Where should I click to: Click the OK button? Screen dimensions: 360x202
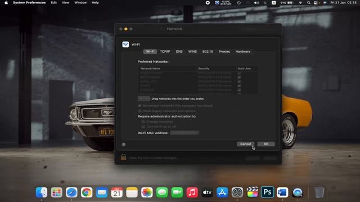266,144
